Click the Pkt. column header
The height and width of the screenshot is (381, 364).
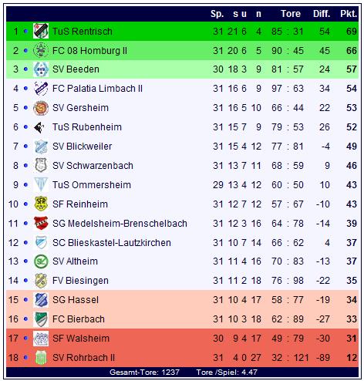tap(349, 14)
